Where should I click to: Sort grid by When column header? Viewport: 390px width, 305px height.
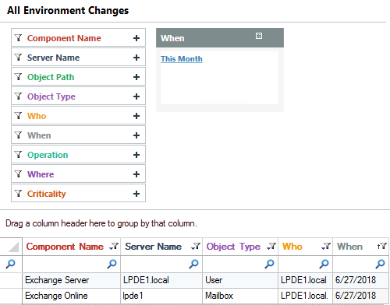[349, 247]
